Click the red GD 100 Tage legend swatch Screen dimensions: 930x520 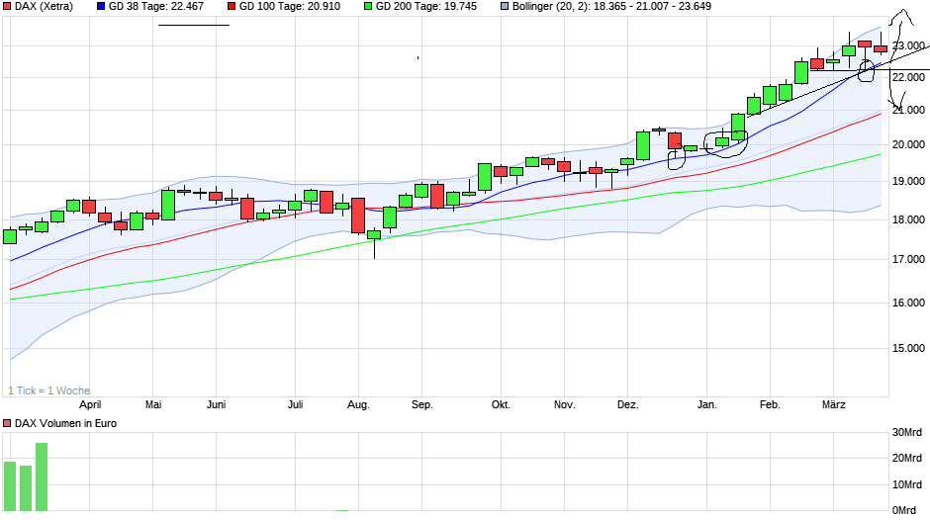(x=232, y=7)
